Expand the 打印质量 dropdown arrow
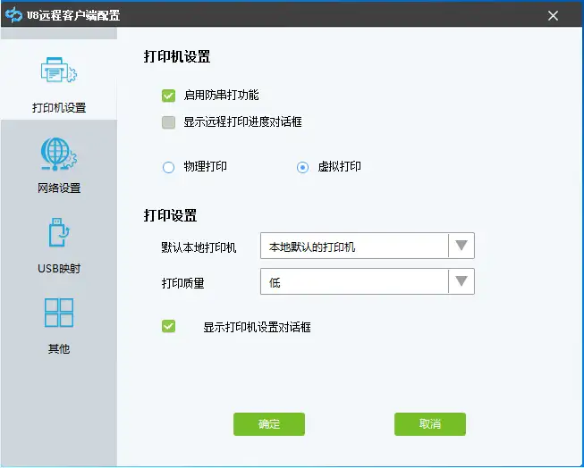The image size is (584, 468). tap(461, 281)
